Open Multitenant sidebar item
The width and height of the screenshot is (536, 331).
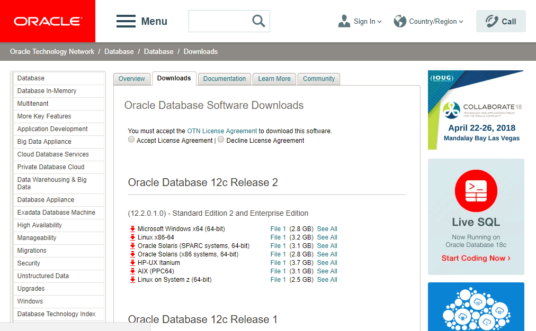[x=58, y=104]
